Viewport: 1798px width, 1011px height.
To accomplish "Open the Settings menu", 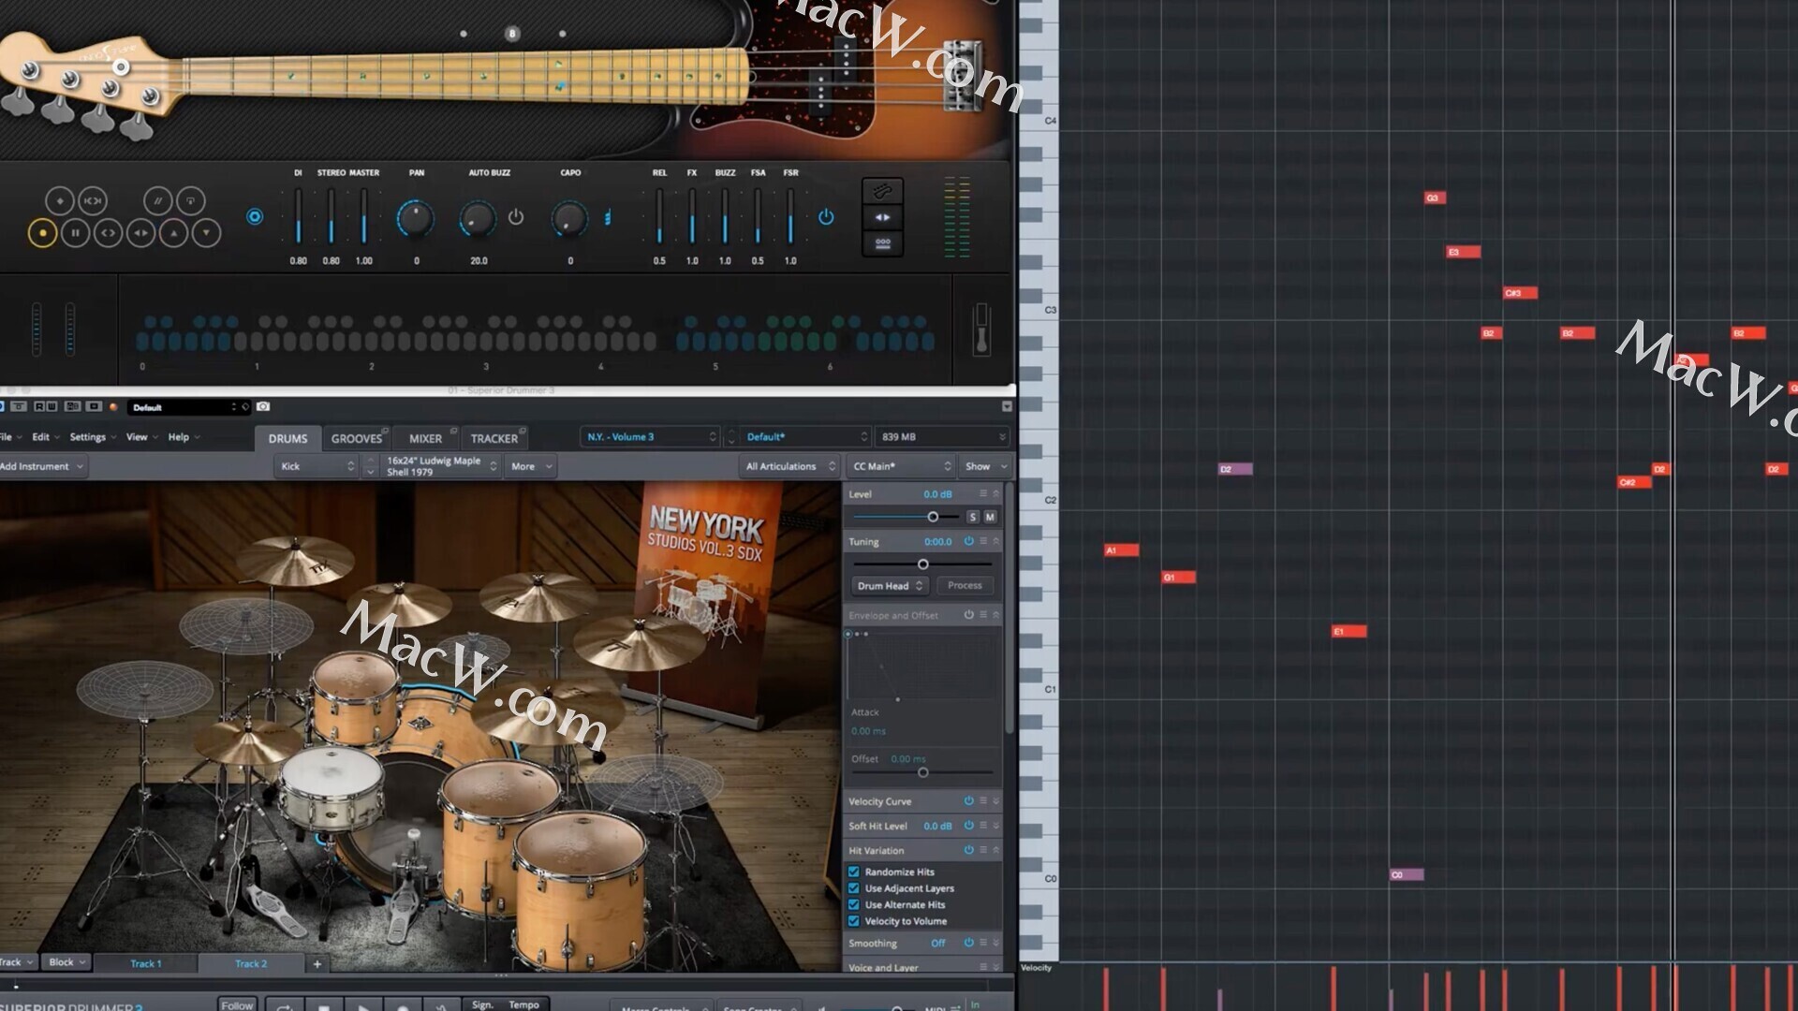I will 92,437.
